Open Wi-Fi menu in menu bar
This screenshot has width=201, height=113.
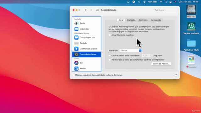[x=161, y=2]
